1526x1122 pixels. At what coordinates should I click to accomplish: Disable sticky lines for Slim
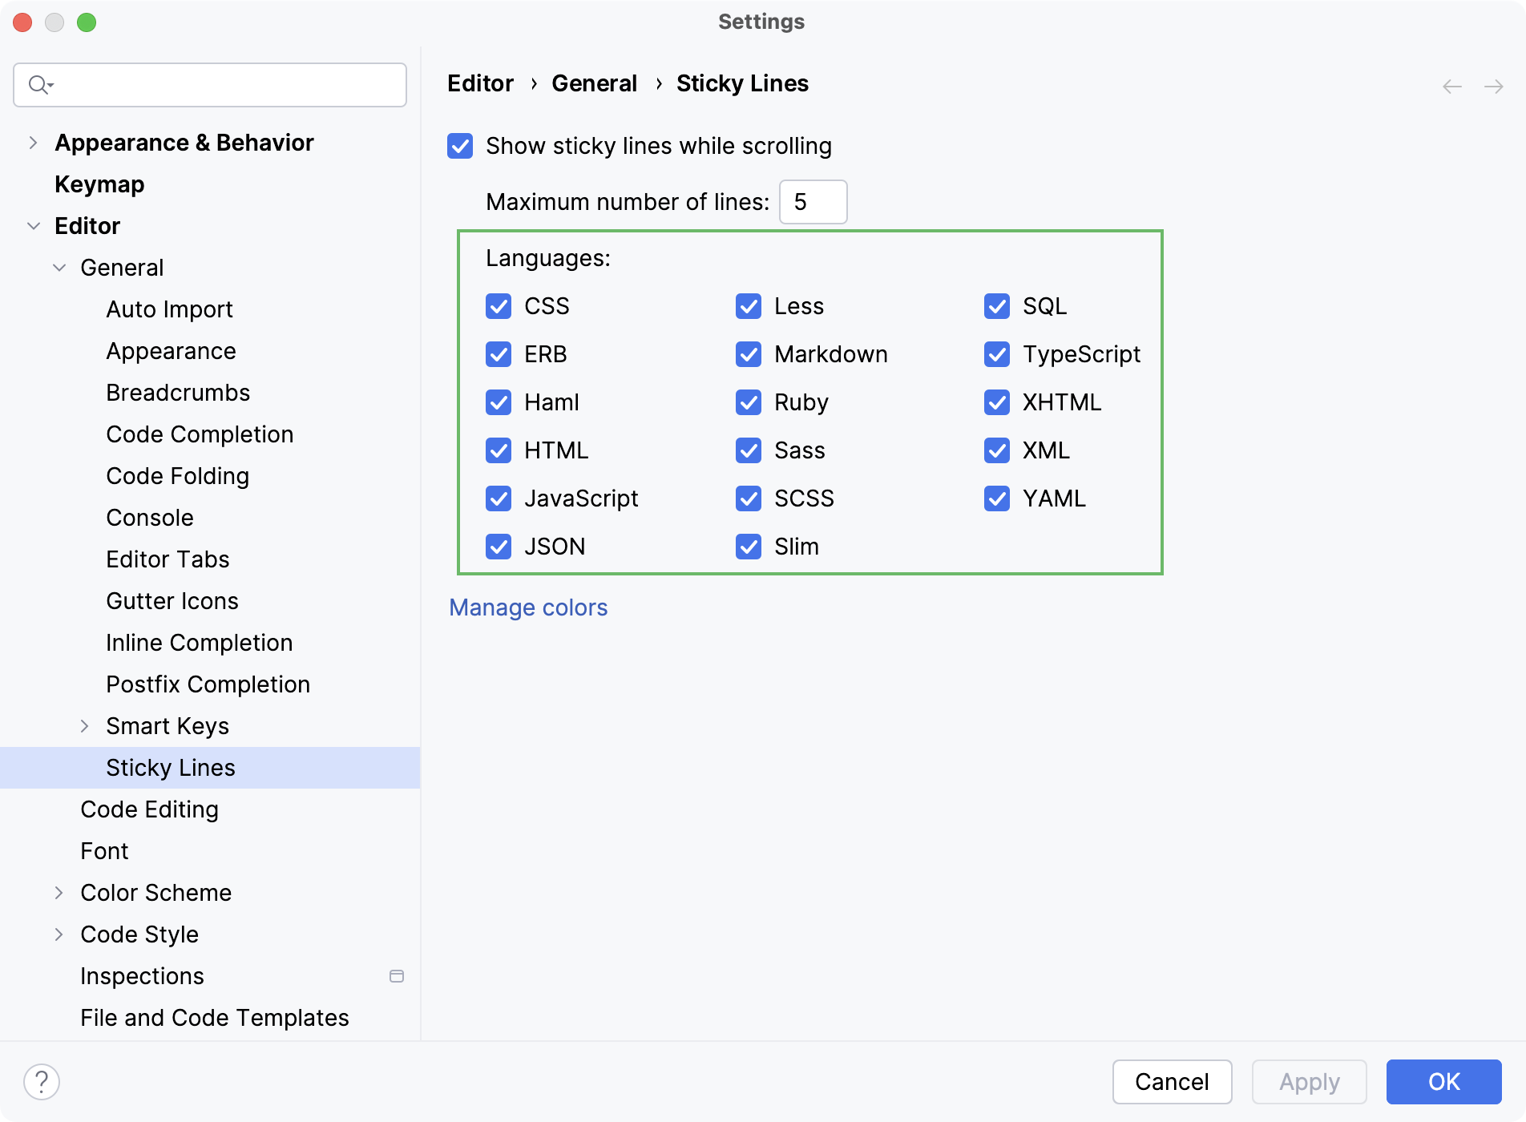(749, 547)
